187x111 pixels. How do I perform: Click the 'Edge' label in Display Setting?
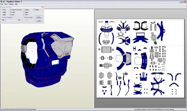pyautogui.click(x=4, y=12)
